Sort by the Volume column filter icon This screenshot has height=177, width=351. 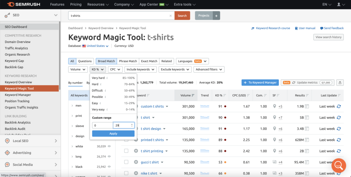coord(193,95)
